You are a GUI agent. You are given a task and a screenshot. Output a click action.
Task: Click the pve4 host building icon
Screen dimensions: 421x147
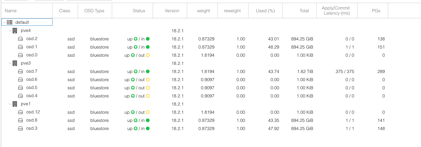15,31
